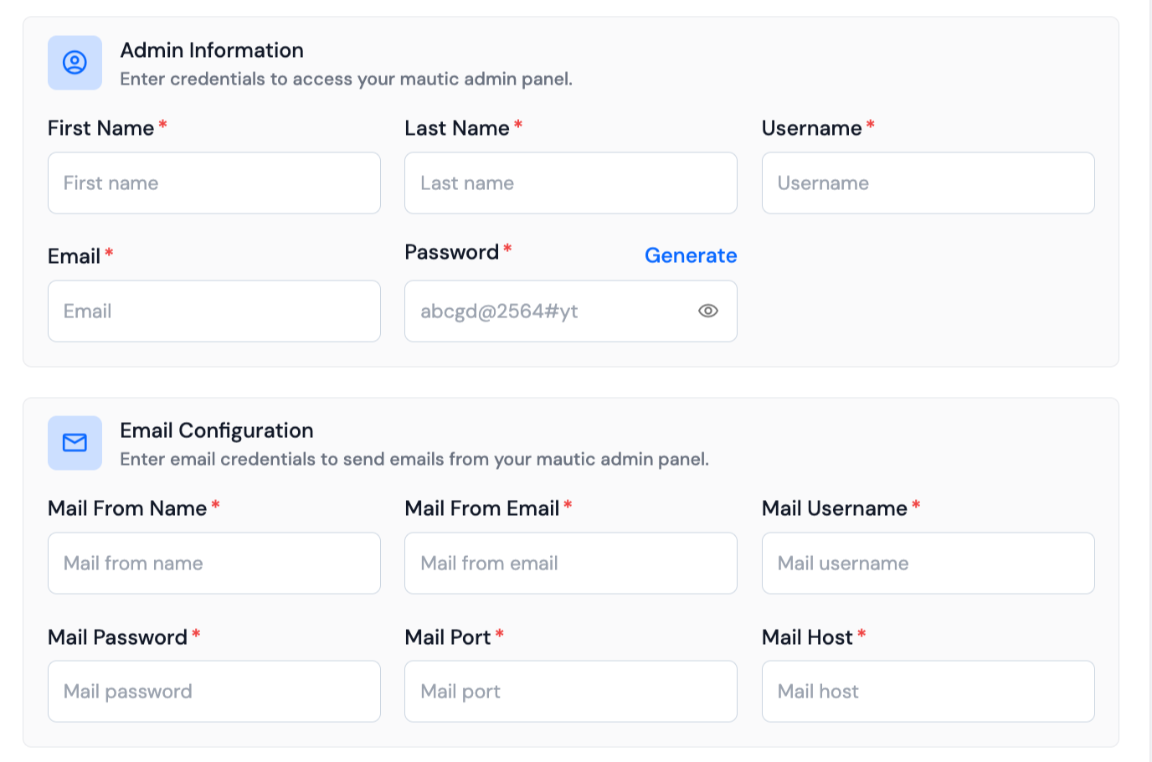Viewport: 1152px width, 762px height.
Task: Click the Email Configuration envelope icon
Action: point(75,442)
